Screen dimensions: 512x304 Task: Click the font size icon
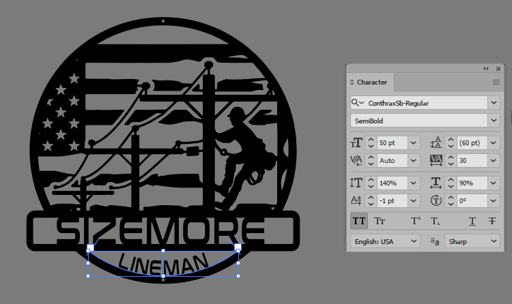coord(356,142)
